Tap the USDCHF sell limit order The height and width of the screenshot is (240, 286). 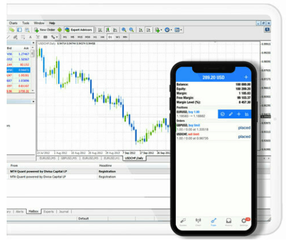click(x=213, y=136)
